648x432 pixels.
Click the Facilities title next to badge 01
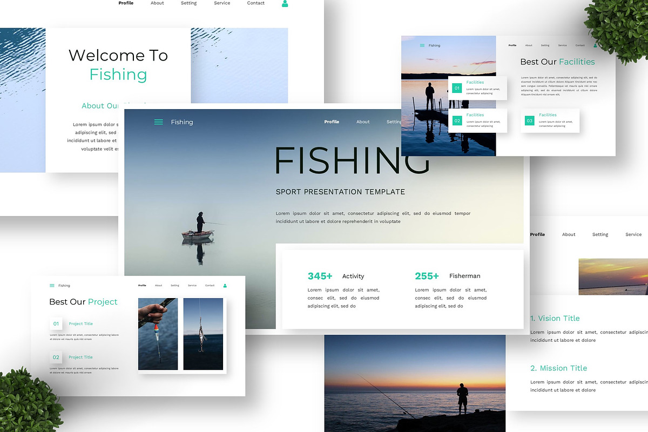(x=475, y=83)
